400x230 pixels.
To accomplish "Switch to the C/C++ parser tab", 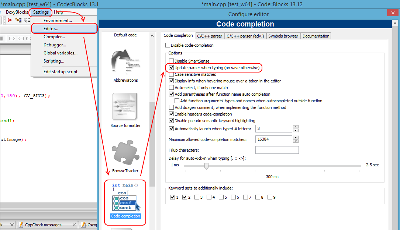I will coord(210,36).
